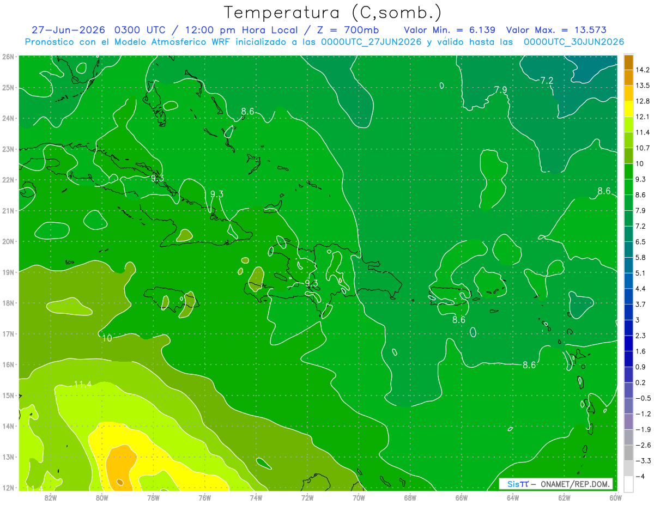Viewport: 654px width, 505px height.
Task: Click the "68W" longitude axis label
Action: [x=410, y=497]
